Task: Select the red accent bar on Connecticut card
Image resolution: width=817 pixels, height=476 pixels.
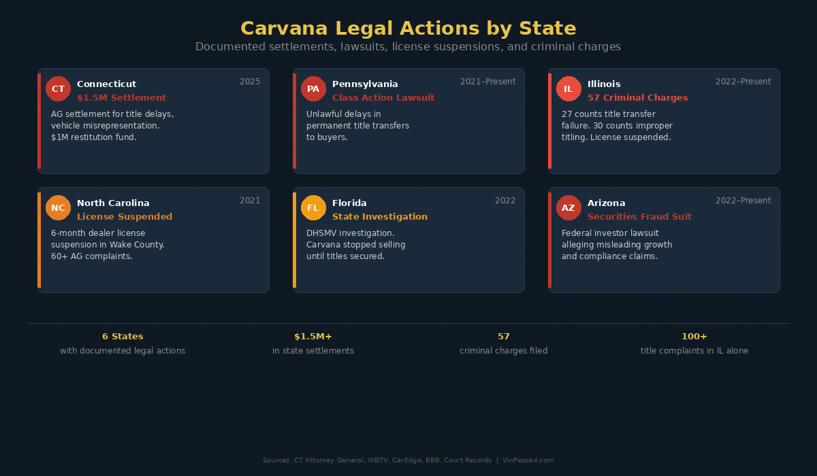Action: tap(39, 120)
